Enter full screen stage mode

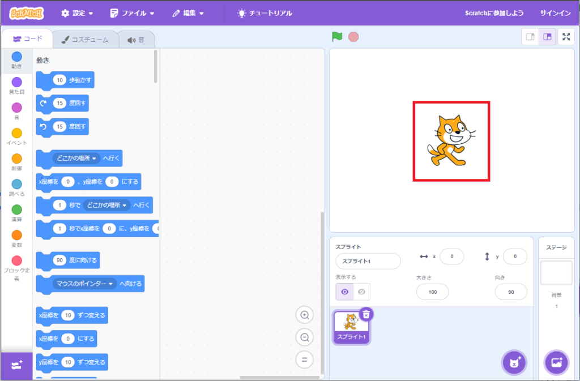coord(566,37)
